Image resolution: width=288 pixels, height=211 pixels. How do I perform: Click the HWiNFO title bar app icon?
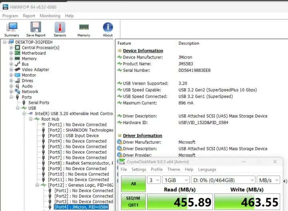(6, 7)
